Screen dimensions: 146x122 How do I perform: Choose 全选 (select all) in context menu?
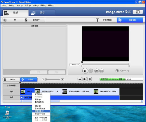[41, 100]
